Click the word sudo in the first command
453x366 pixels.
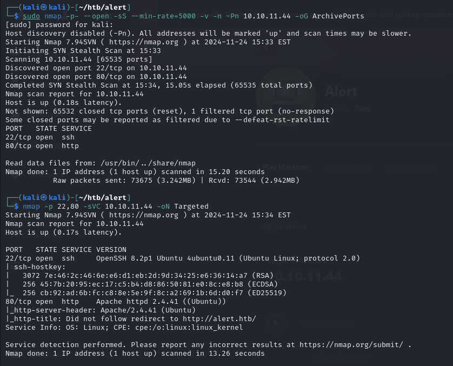[31, 16]
